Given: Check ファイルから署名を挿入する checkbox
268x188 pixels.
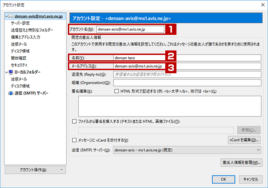Looking at the screenshot, I should click(x=74, y=121).
